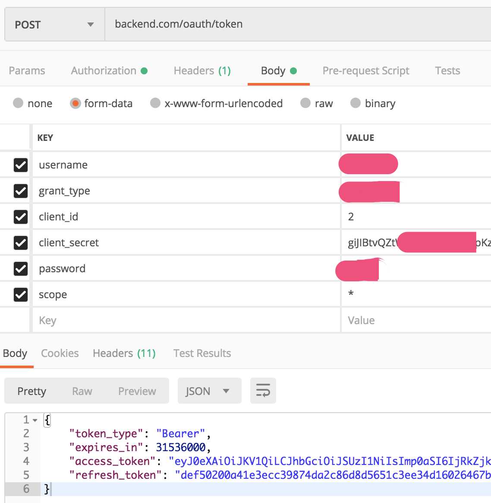Select the none body option
This screenshot has height=503, width=491.
pyautogui.click(x=18, y=103)
